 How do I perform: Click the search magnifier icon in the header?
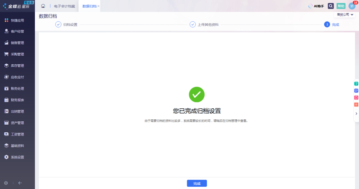coord(331,6)
